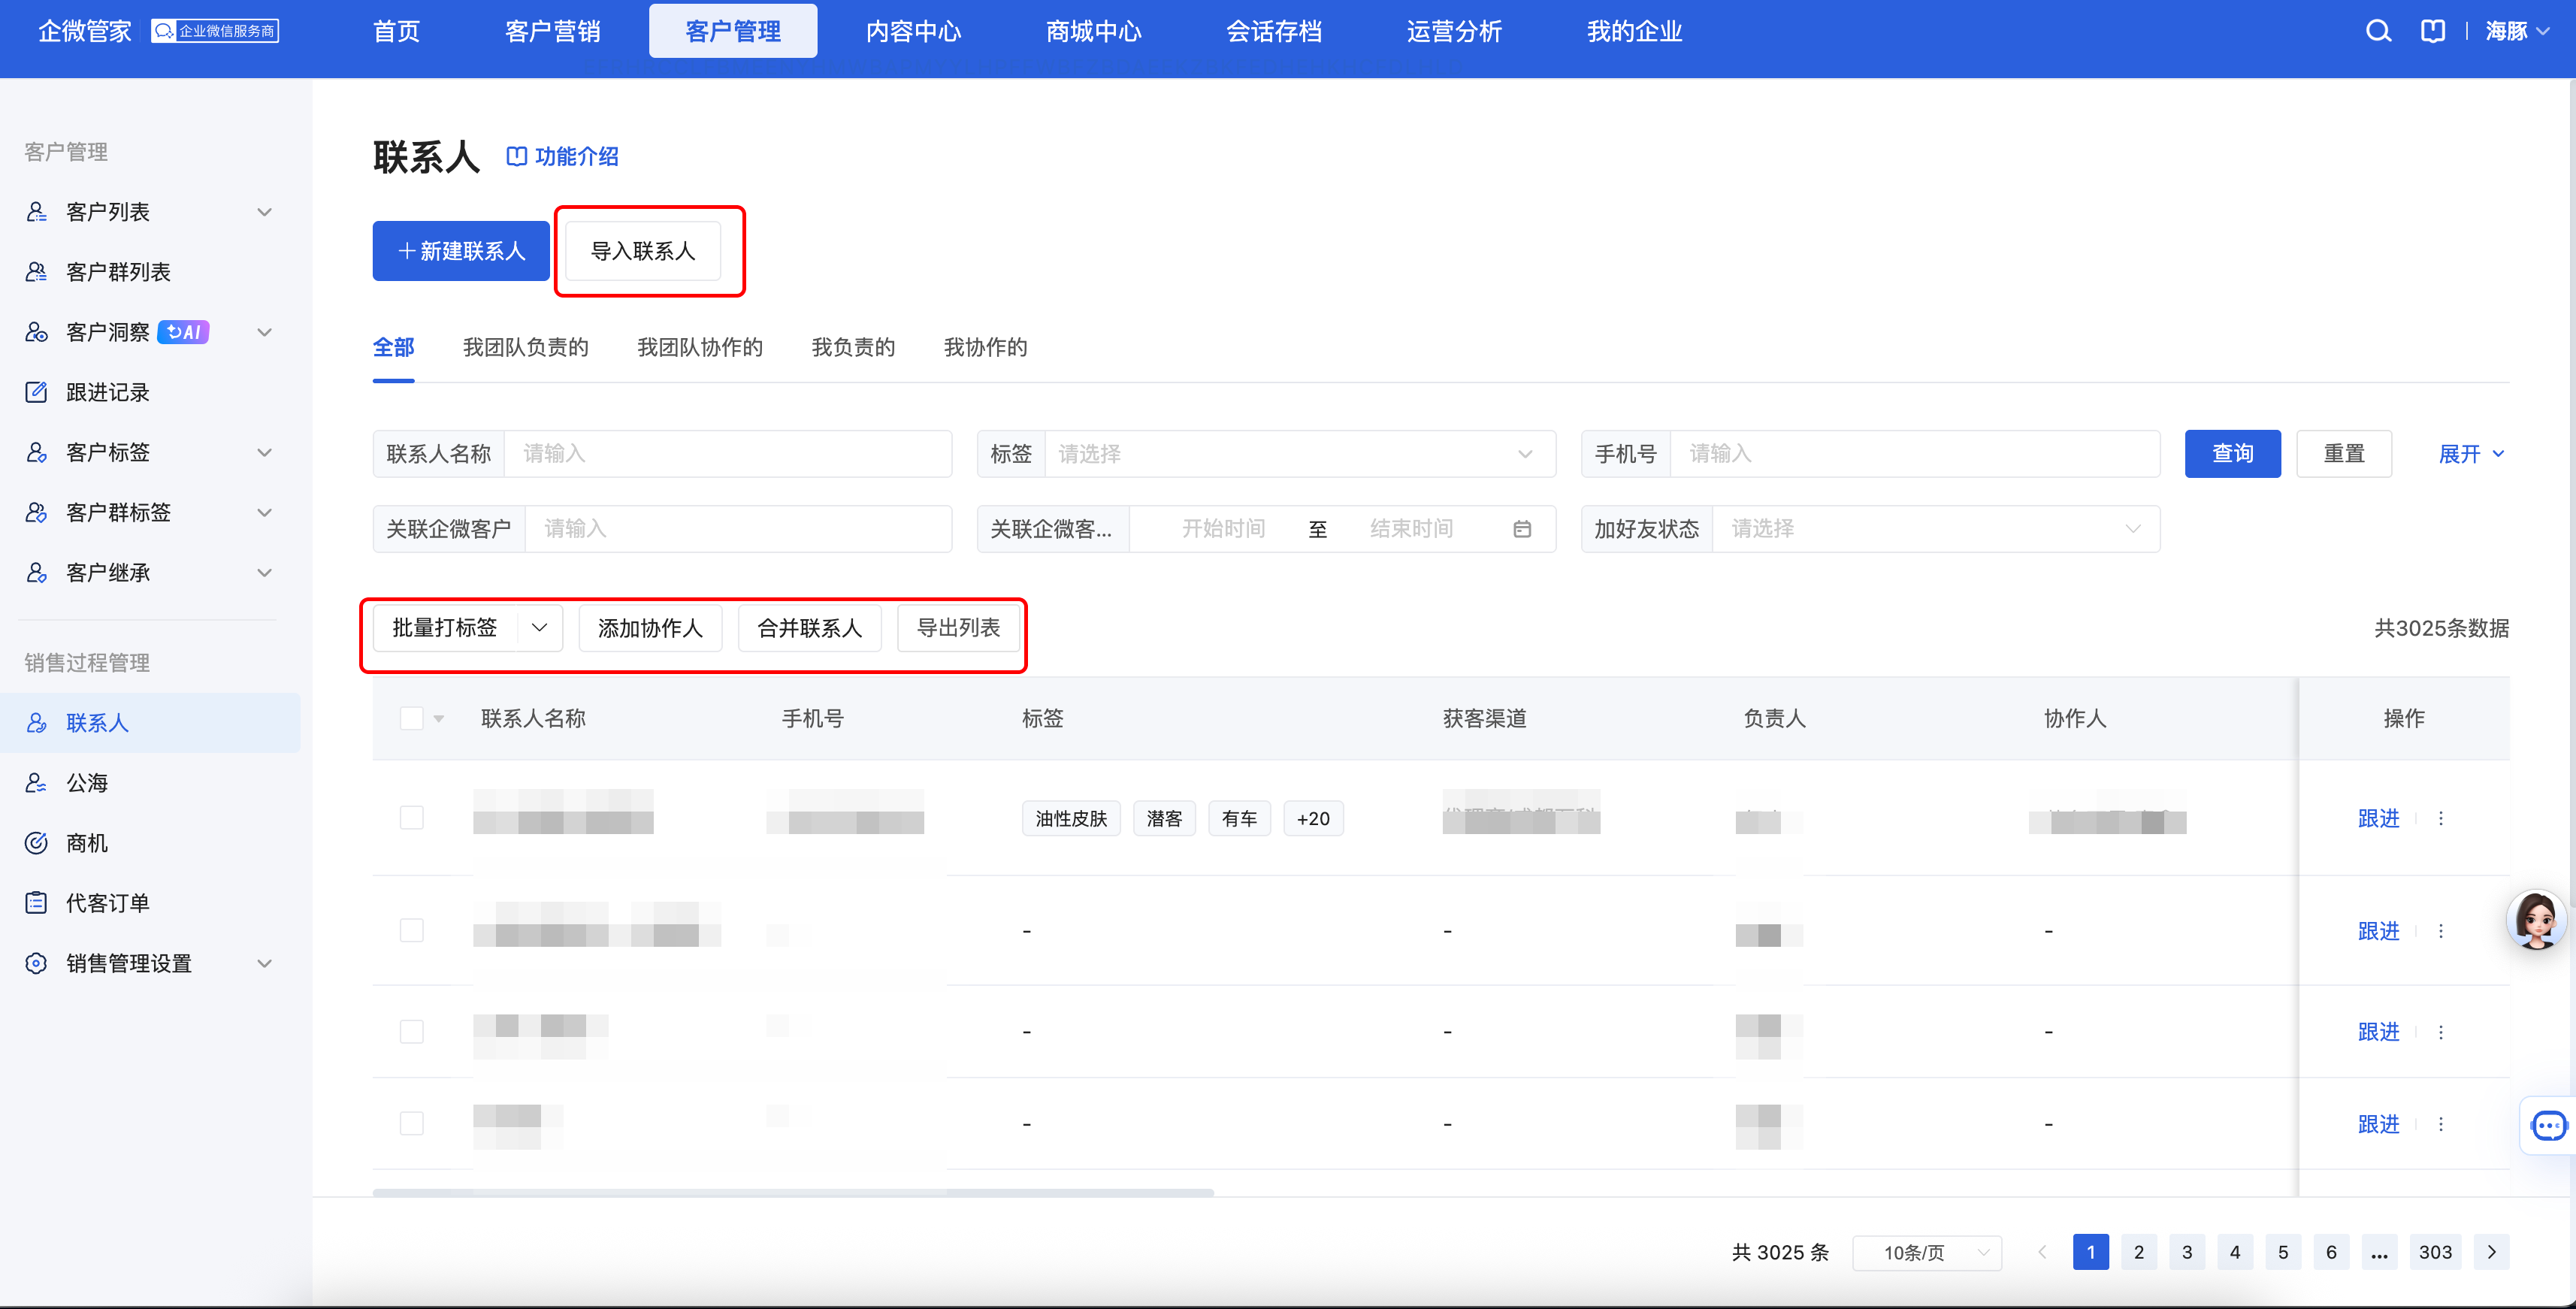This screenshot has width=2576, height=1309.
Task: Click the 公海 sidebar icon
Action: [x=36, y=783]
